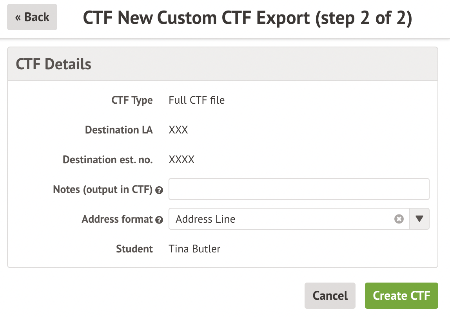Open the Address format dropdown arrow
The height and width of the screenshot is (317, 450).
click(419, 219)
